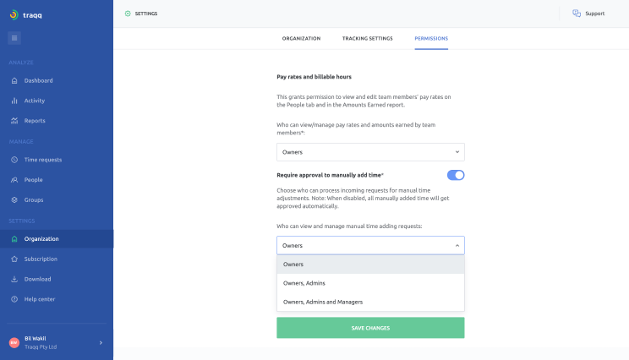Switch to the Tracking Settings tab

[367, 39]
